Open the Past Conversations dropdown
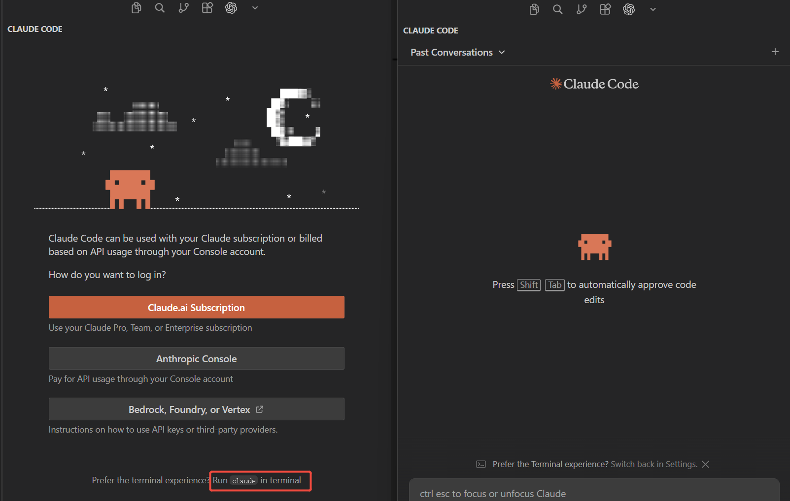790x501 pixels. point(458,52)
